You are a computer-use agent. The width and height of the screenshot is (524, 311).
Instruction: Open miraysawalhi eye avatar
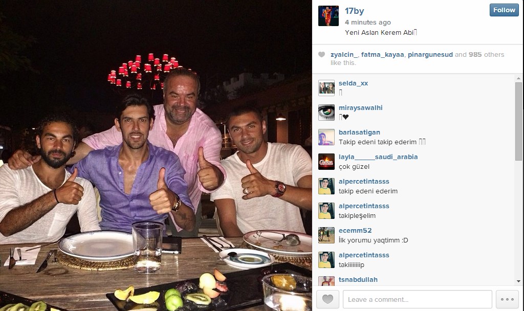click(326, 113)
